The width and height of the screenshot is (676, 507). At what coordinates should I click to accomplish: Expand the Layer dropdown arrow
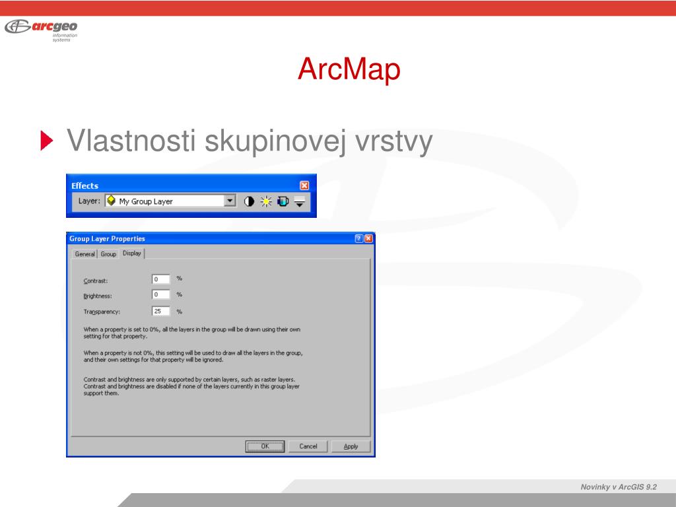point(230,201)
